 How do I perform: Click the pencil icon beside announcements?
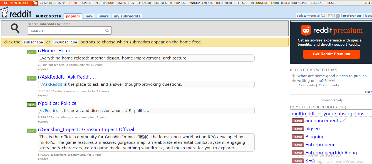click(344, 120)
